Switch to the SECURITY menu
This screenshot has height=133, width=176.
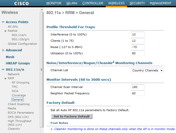[137, 3]
